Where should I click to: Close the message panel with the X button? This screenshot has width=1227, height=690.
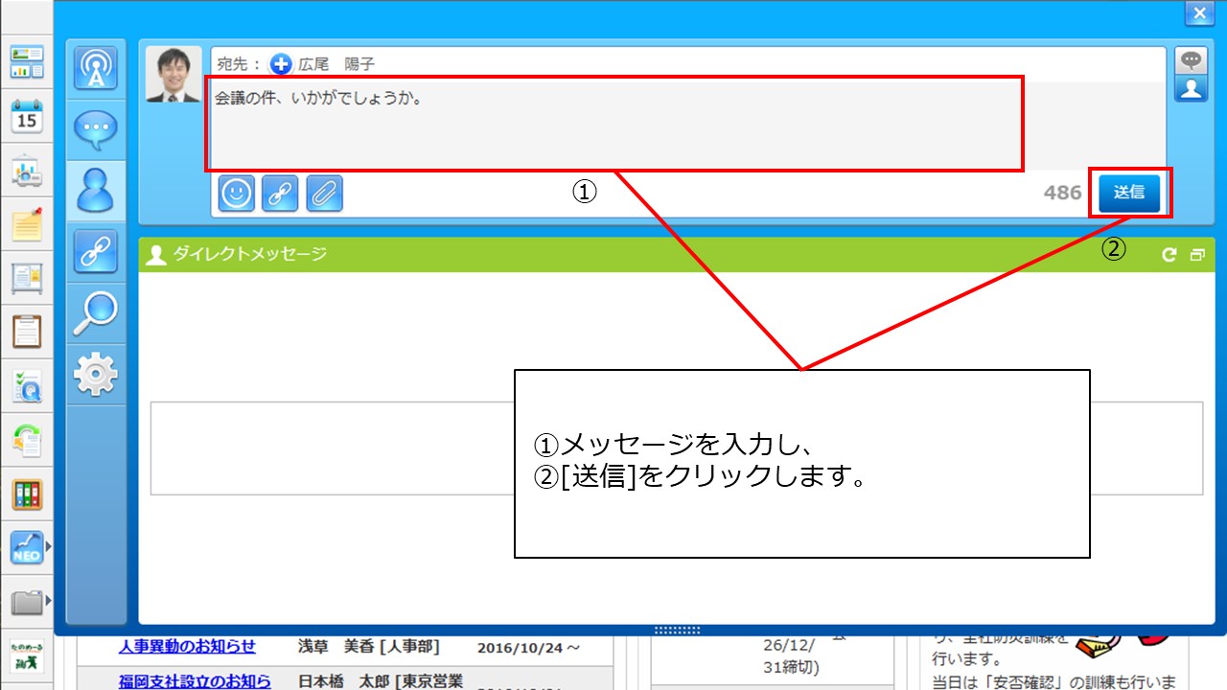click(1198, 13)
